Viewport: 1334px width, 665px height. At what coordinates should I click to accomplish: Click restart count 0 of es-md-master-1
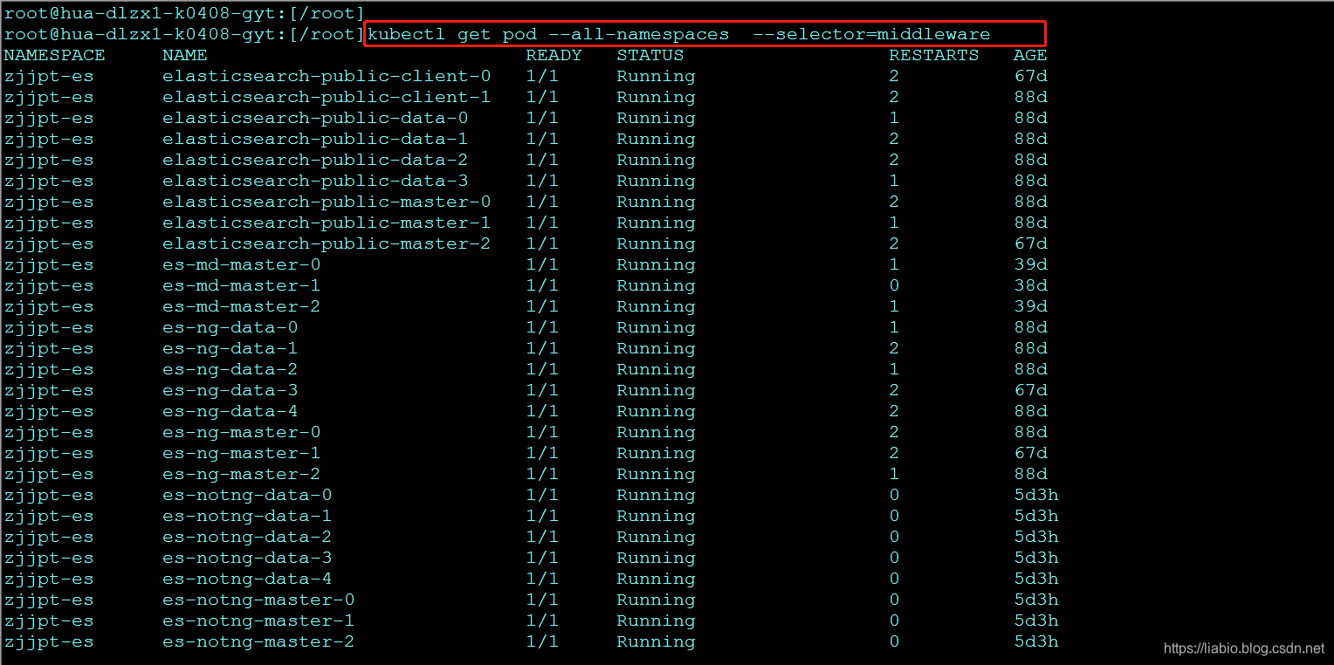pyautogui.click(x=894, y=285)
